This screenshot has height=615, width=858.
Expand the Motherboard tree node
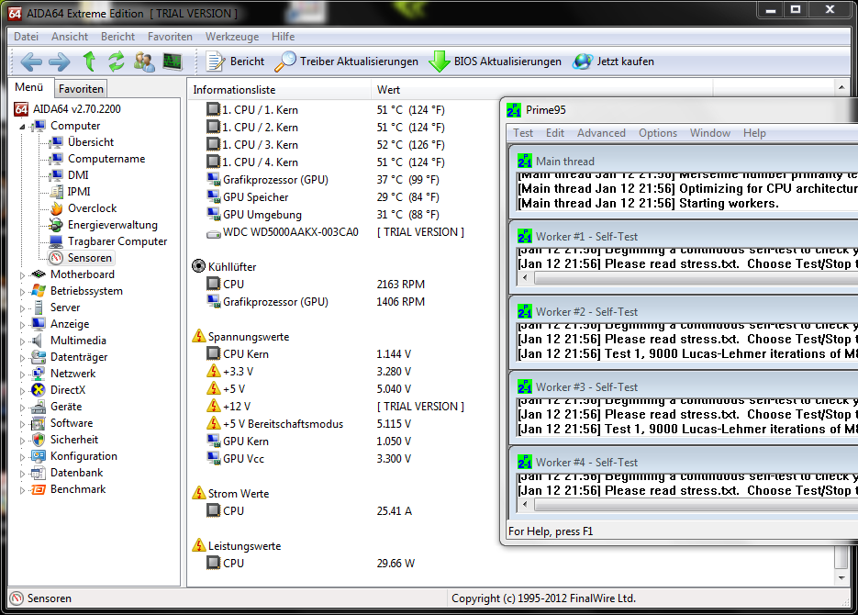tap(22, 275)
